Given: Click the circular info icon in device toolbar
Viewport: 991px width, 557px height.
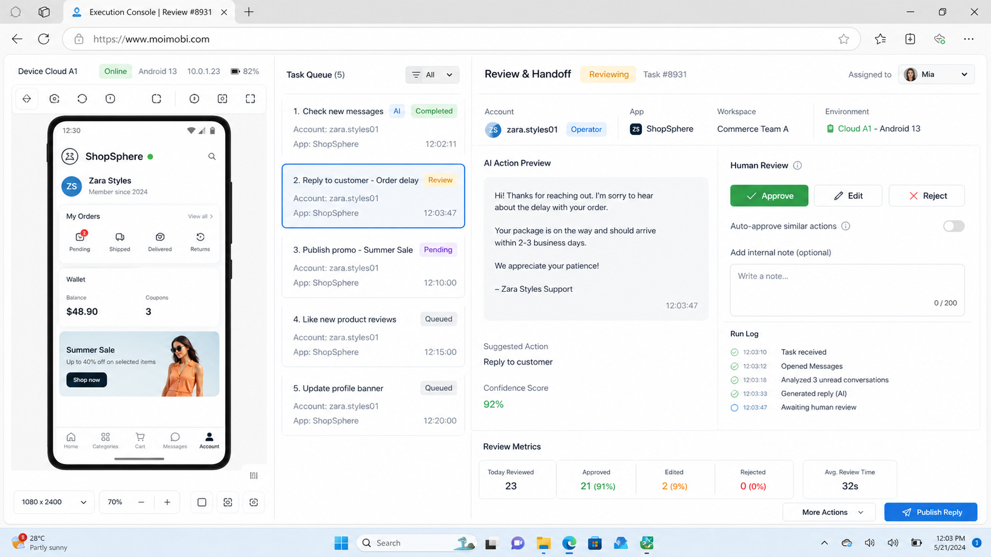Looking at the screenshot, I should 194,99.
